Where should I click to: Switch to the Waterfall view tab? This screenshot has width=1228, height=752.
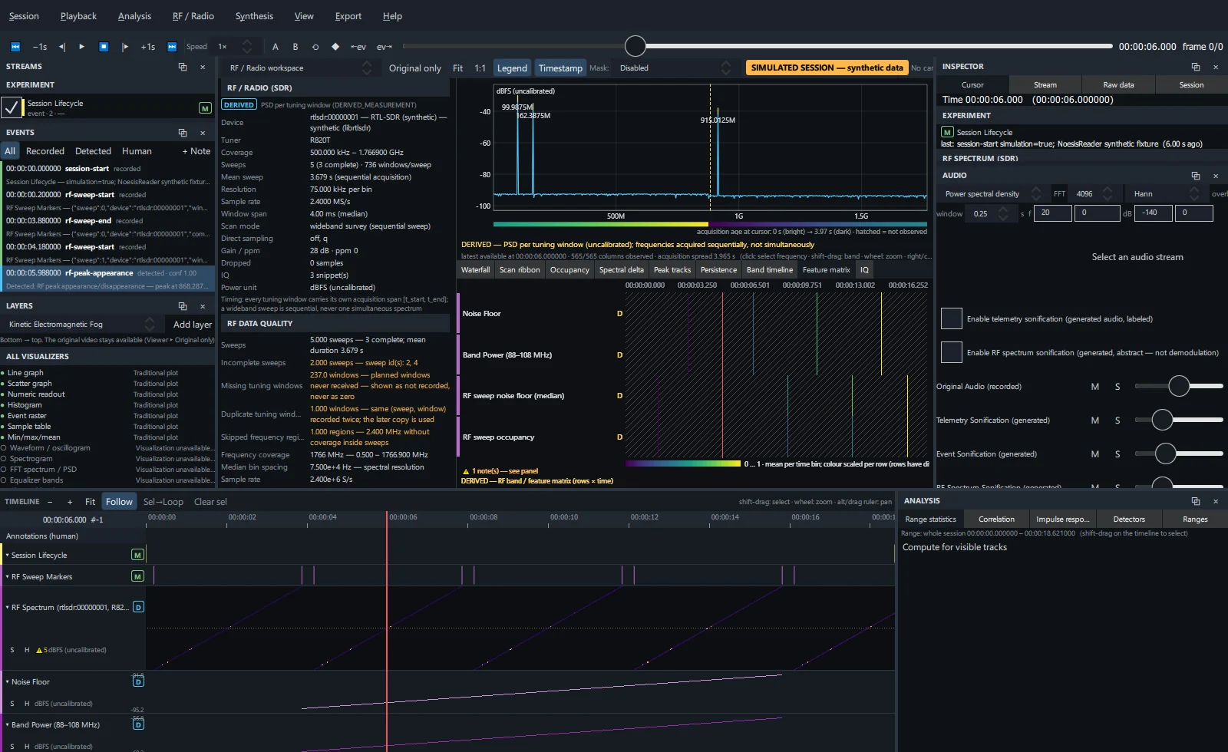tap(475, 269)
